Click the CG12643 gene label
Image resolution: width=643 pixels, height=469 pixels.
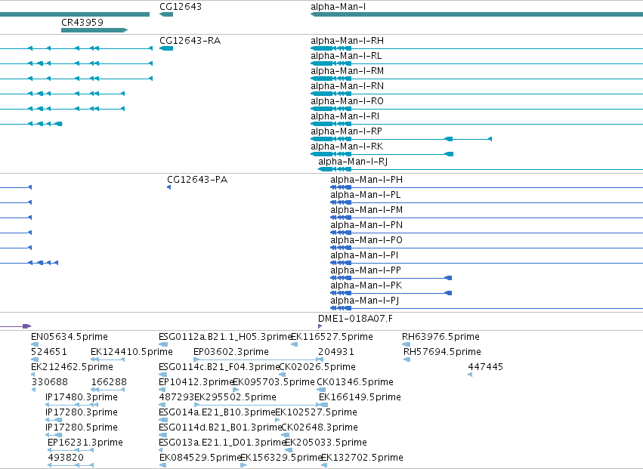pyautogui.click(x=181, y=7)
